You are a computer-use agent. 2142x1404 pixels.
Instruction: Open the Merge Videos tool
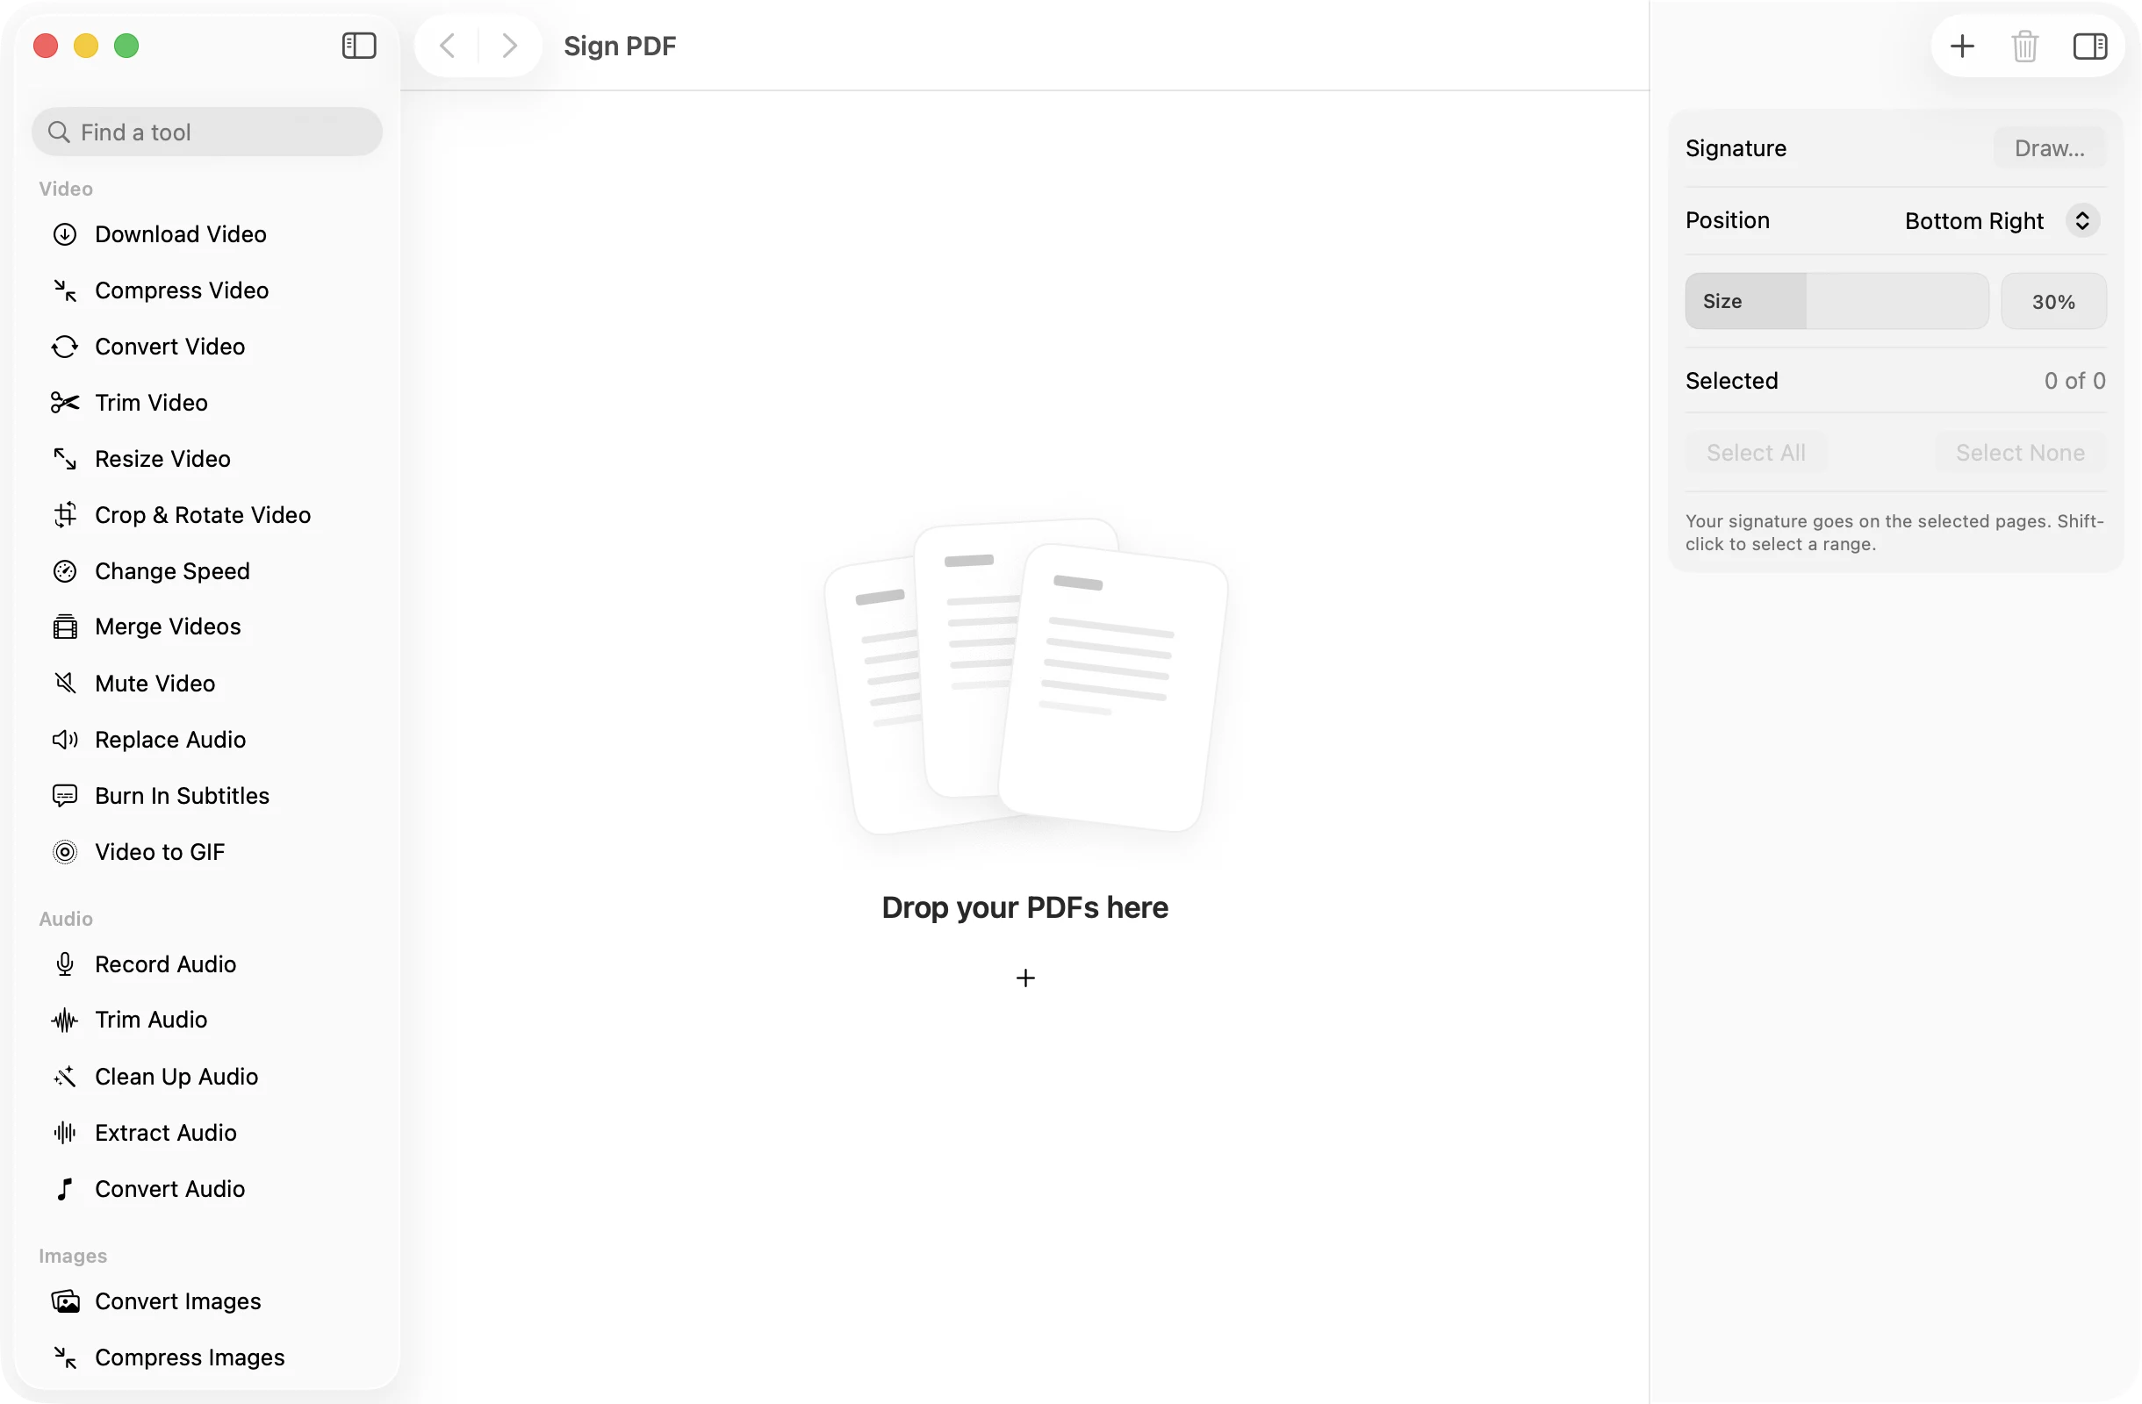click(207, 627)
